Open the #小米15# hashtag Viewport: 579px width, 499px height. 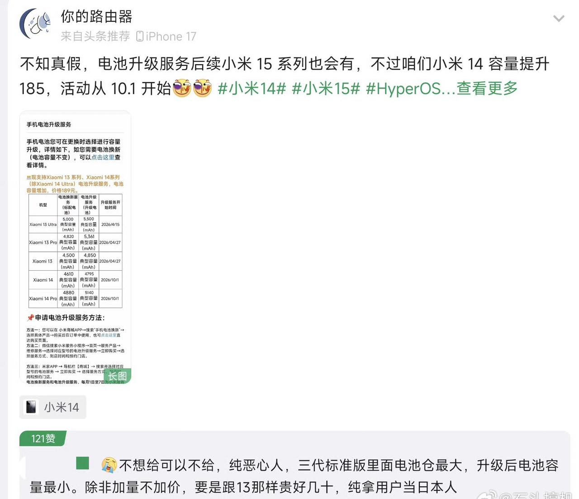(x=326, y=88)
